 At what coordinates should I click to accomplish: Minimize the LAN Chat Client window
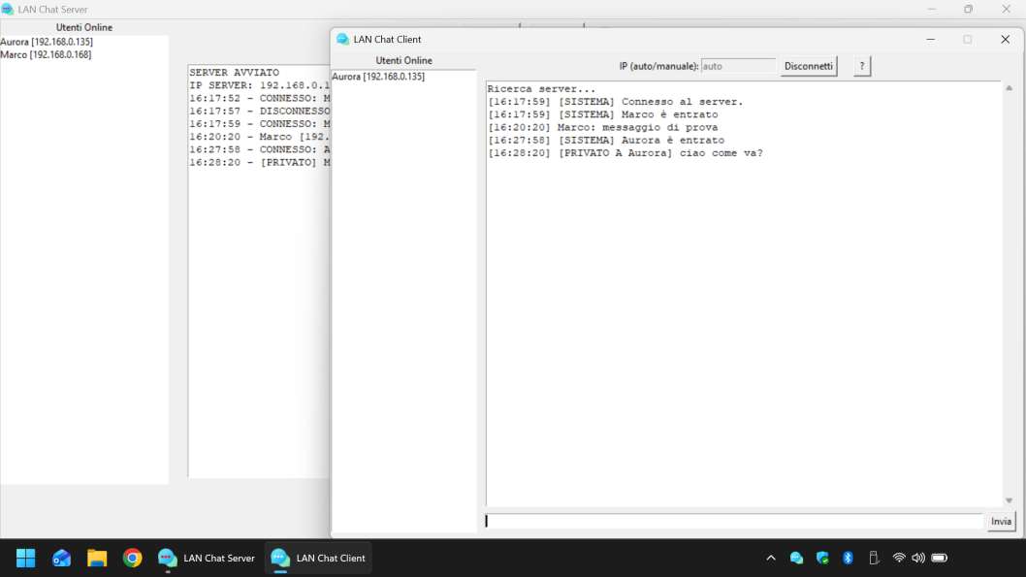[x=930, y=39]
